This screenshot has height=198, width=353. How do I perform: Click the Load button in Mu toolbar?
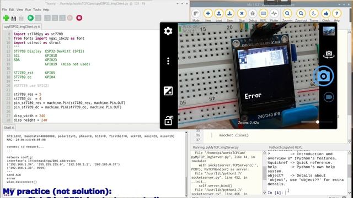[x=218, y=15]
